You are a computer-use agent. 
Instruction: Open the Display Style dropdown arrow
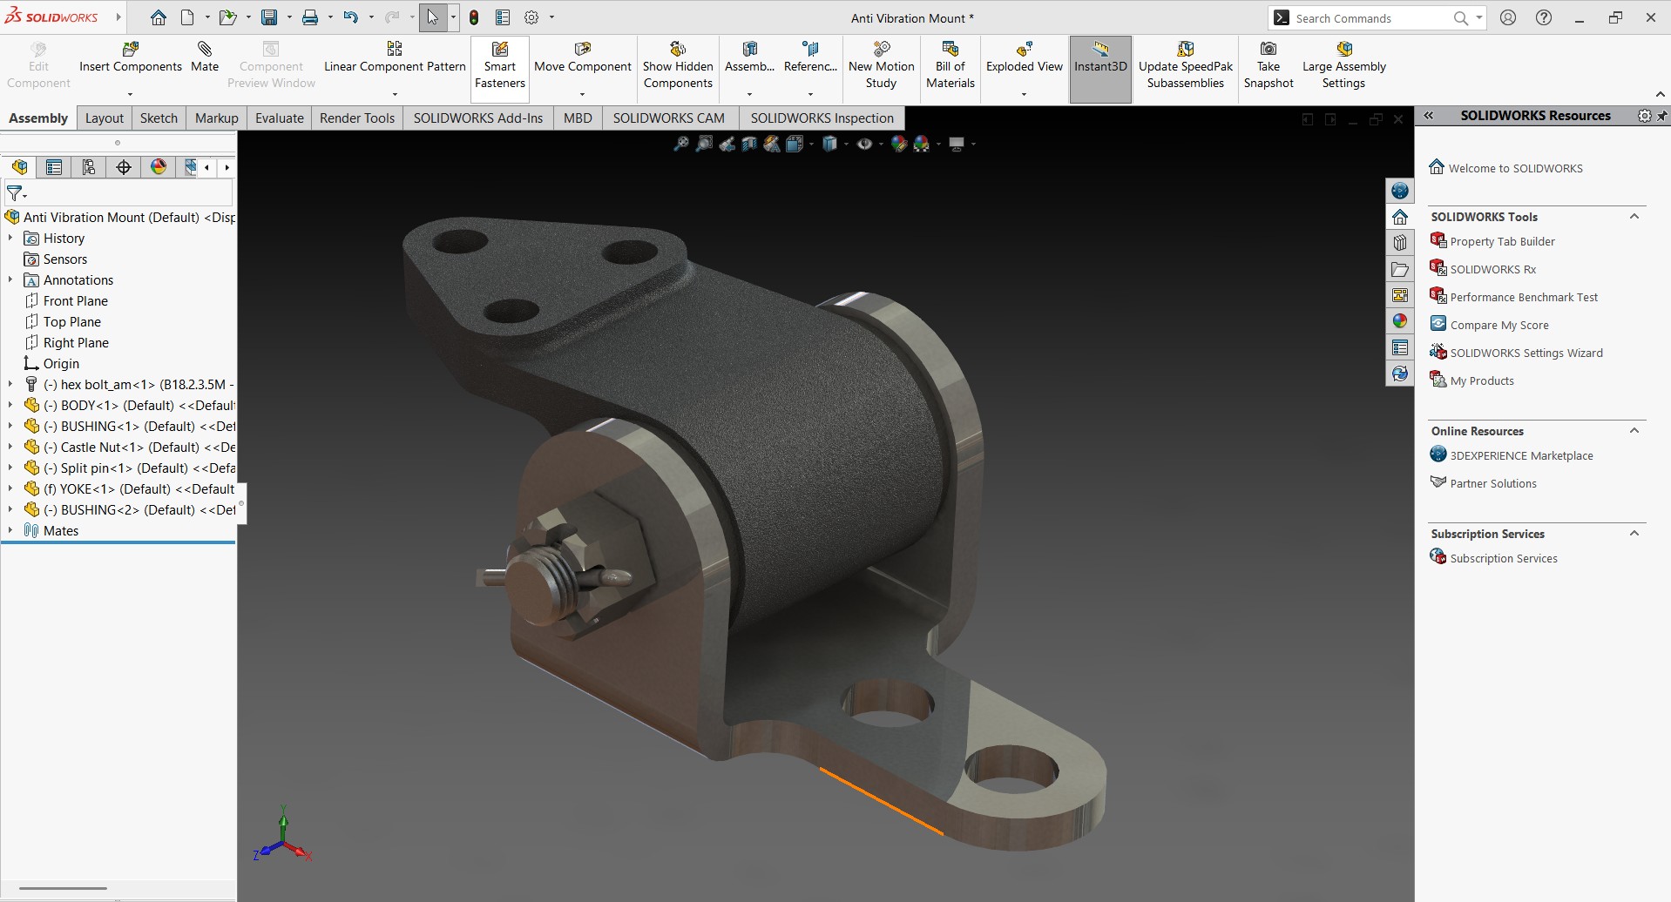tap(846, 144)
